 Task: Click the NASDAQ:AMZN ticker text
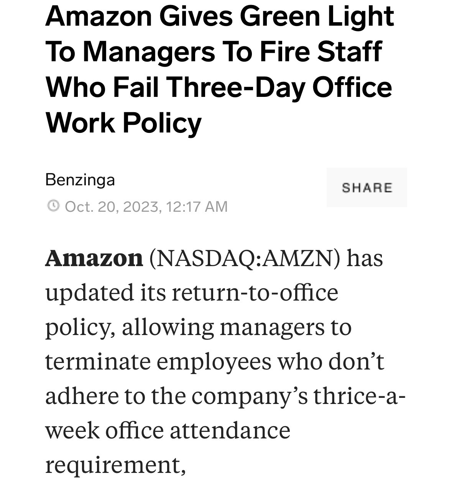[x=245, y=258]
